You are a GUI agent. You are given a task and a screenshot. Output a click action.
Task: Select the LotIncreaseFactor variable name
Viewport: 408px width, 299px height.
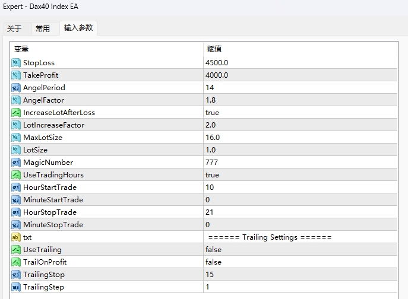coord(53,125)
